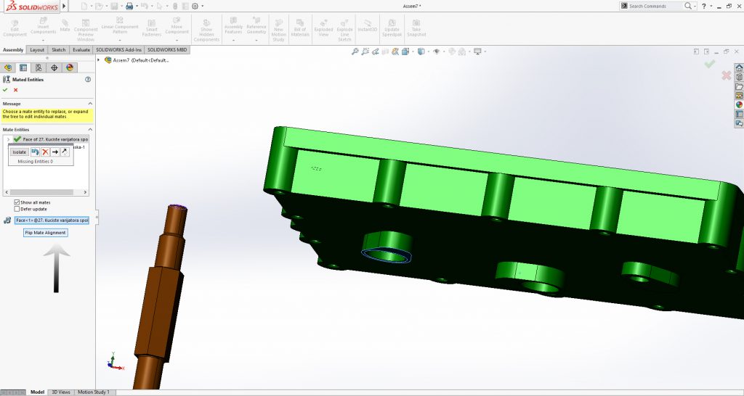
Task: Click the Assem7 (Default<Default.. tree item
Action: (137, 60)
